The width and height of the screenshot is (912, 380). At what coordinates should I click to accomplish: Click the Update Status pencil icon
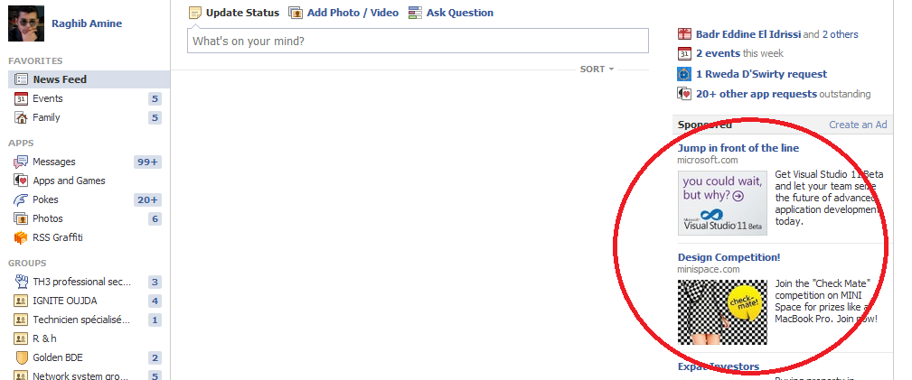click(x=195, y=13)
